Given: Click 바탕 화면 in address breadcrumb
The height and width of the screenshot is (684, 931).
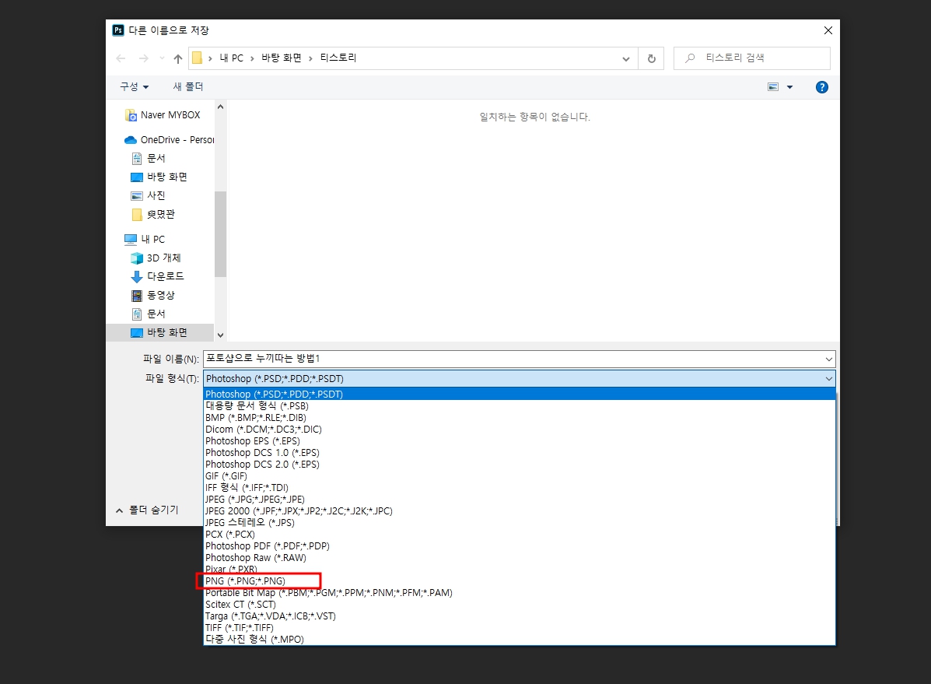Looking at the screenshot, I should coord(282,58).
